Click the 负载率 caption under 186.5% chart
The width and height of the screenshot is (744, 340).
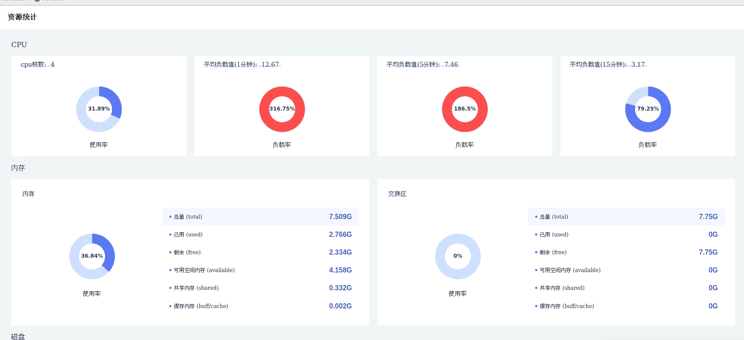(464, 145)
